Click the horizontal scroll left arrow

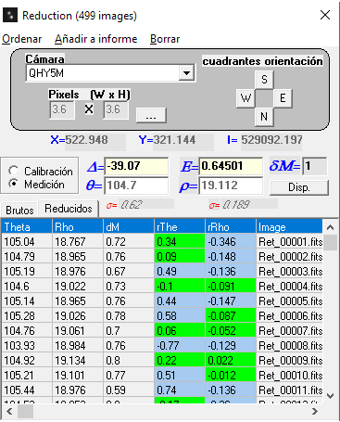pos(9,411)
